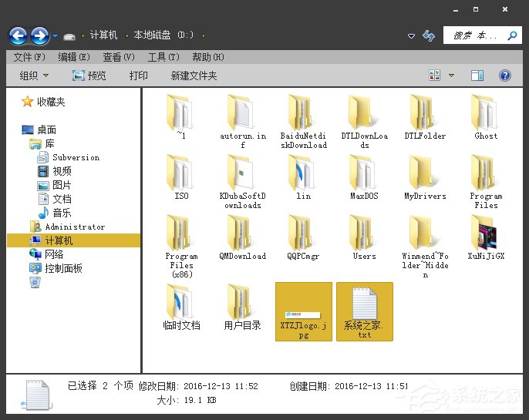This screenshot has width=529, height=420.
Task: Click the change view icon in toolbar
Action: (435, 76)
